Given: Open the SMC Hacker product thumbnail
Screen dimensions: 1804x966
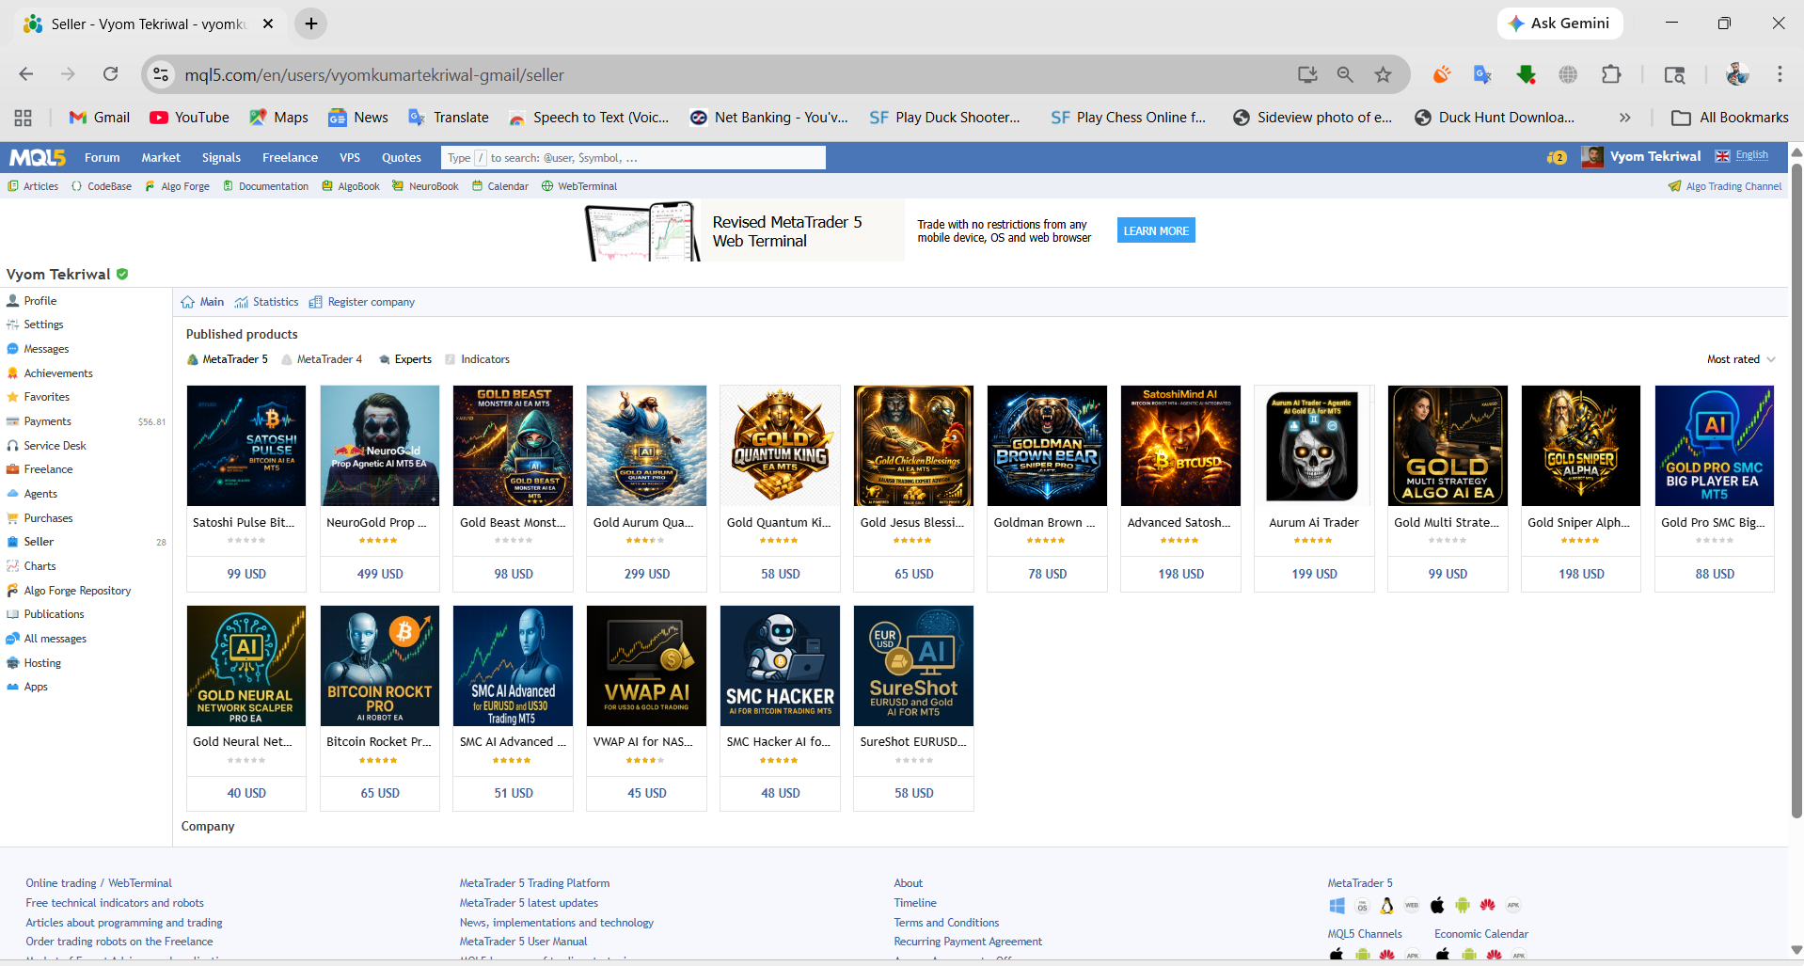Looking at the screenshot, I should coord(781,666).
